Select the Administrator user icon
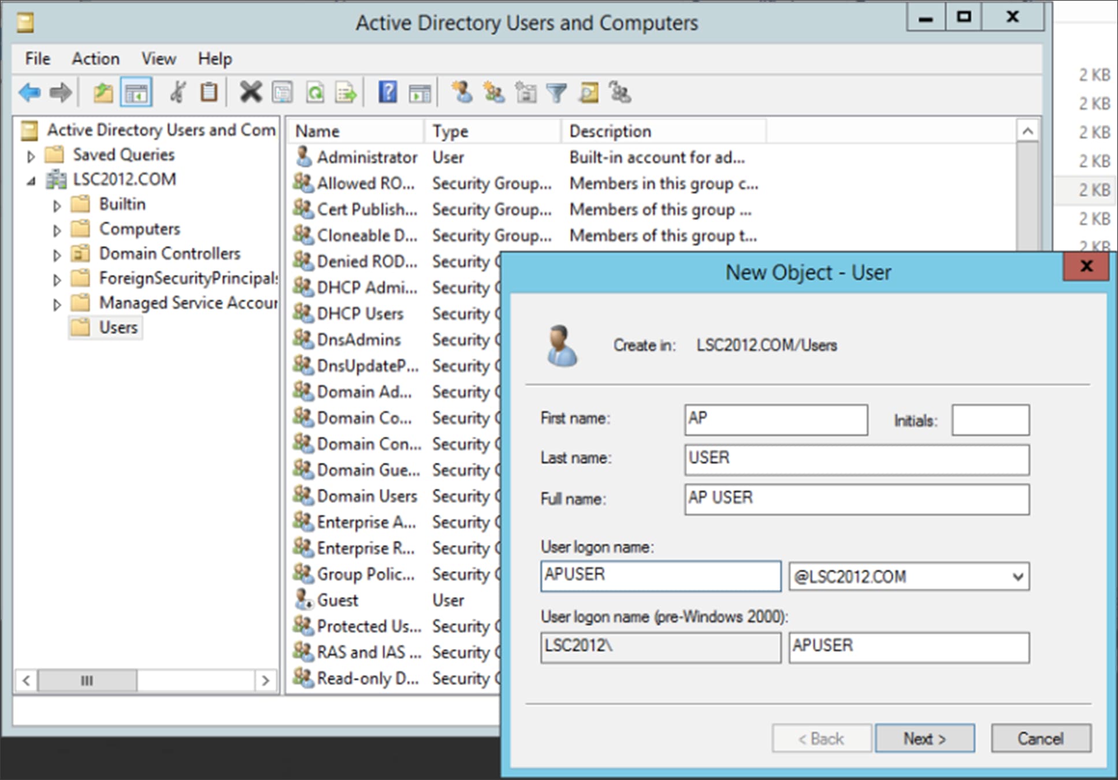 tap(303, 157)
